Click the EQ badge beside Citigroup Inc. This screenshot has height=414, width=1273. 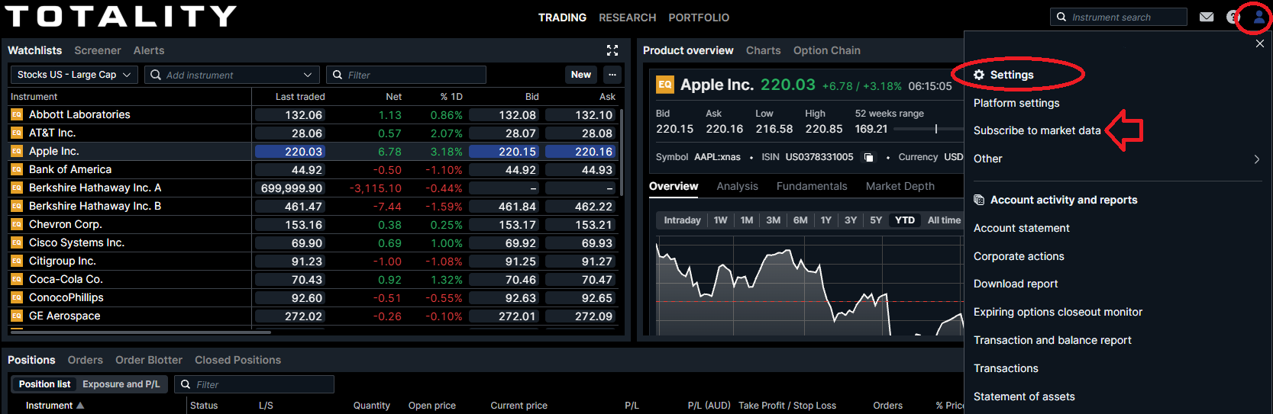pos(17,261)
